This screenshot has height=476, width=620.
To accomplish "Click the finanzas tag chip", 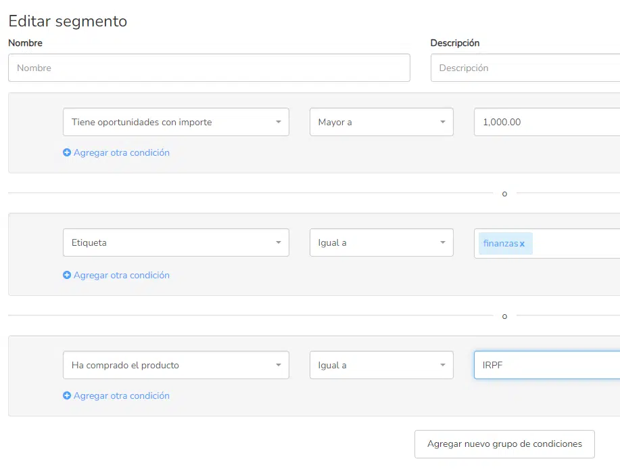I will coord(500,244).
